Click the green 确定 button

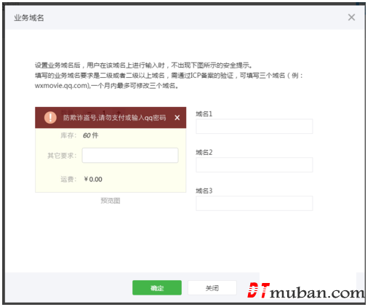157,287
